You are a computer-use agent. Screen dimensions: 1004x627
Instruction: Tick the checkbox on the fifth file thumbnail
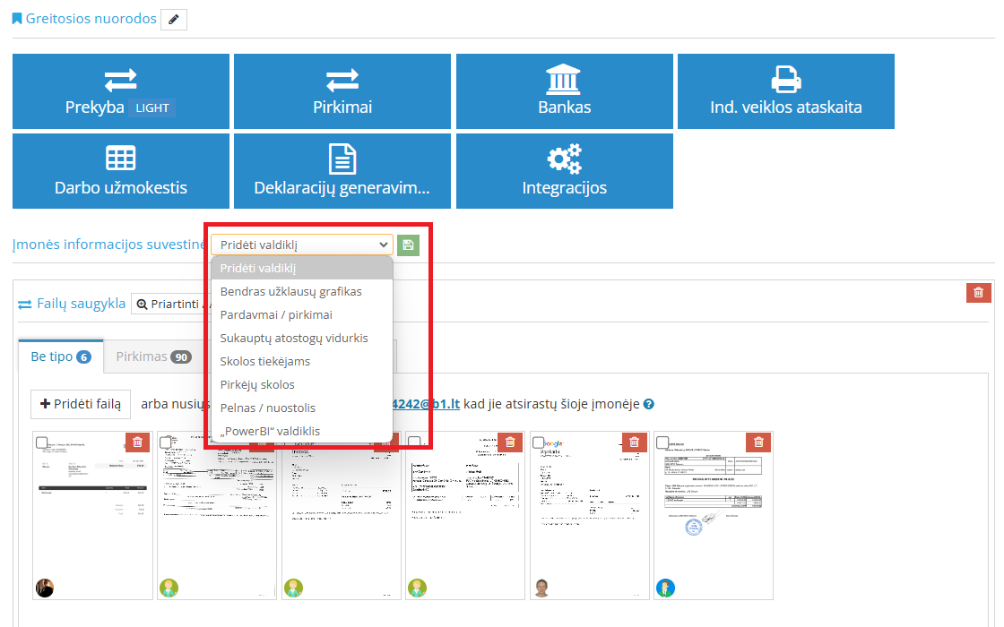point(539,442)
